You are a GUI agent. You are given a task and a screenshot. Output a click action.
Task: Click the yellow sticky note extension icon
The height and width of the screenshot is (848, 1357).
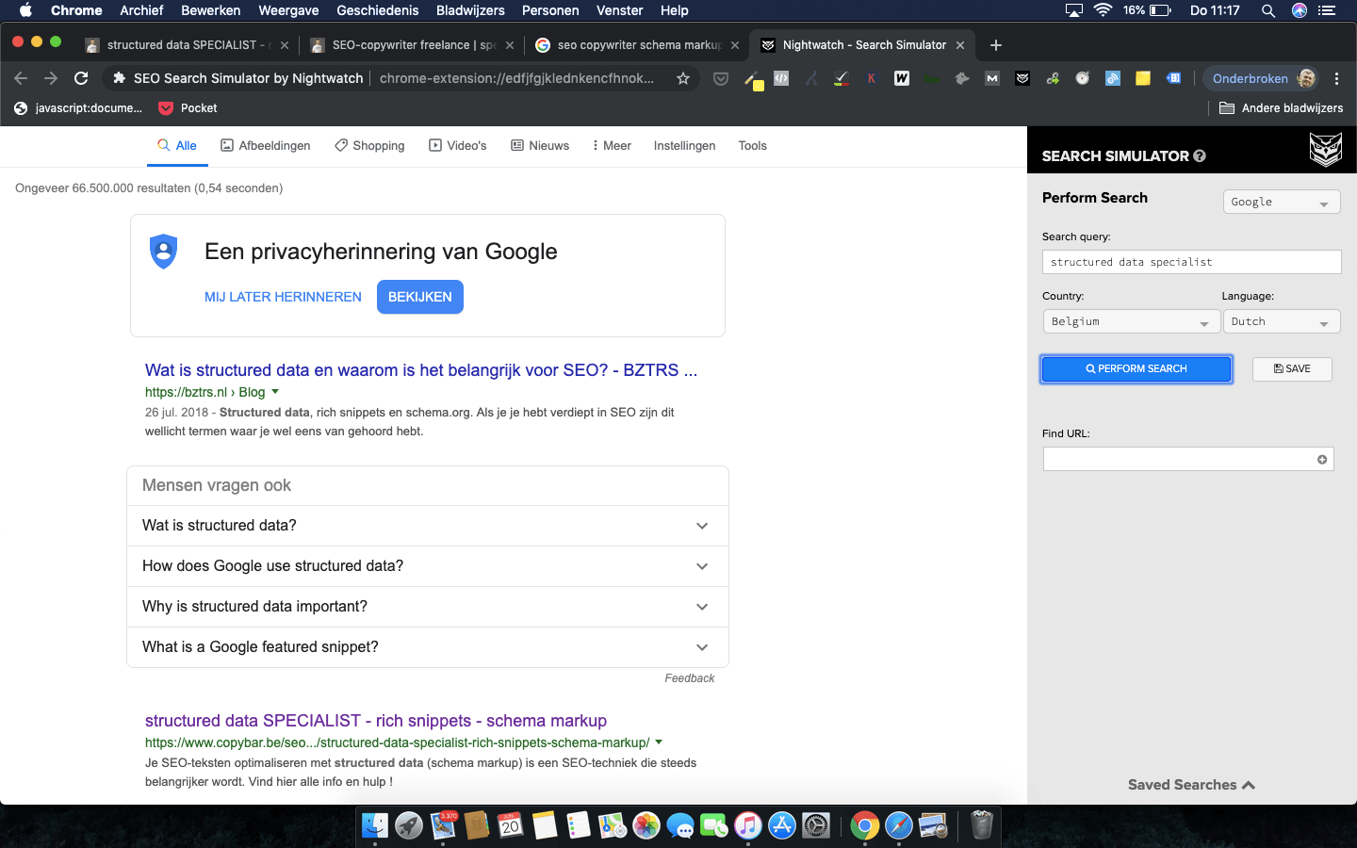[x=1143, y=78]
